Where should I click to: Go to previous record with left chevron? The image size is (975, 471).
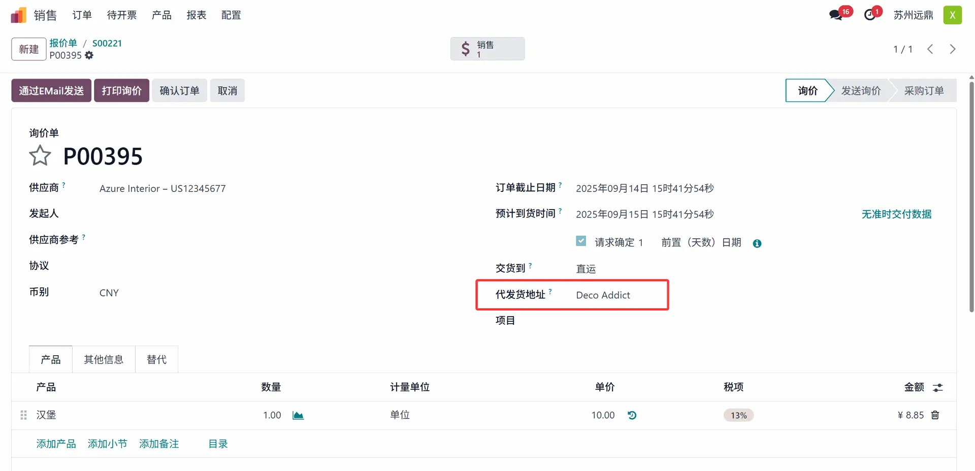(930, 49)
